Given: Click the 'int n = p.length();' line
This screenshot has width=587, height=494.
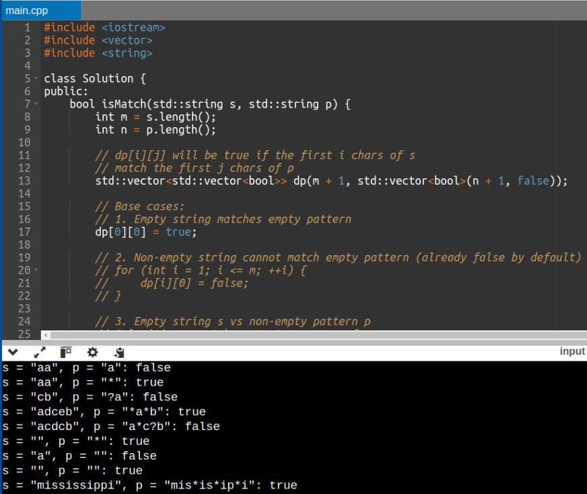Looking at the screenshot, I should click(x=156, y=130).
